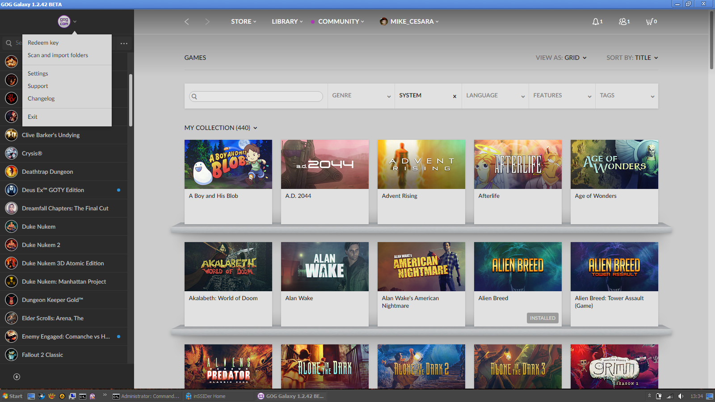Image resolution: width=715 pixels, height=402 pixels.
Task: Open Advent Rising game cover
Action: [x=421, y=164]
